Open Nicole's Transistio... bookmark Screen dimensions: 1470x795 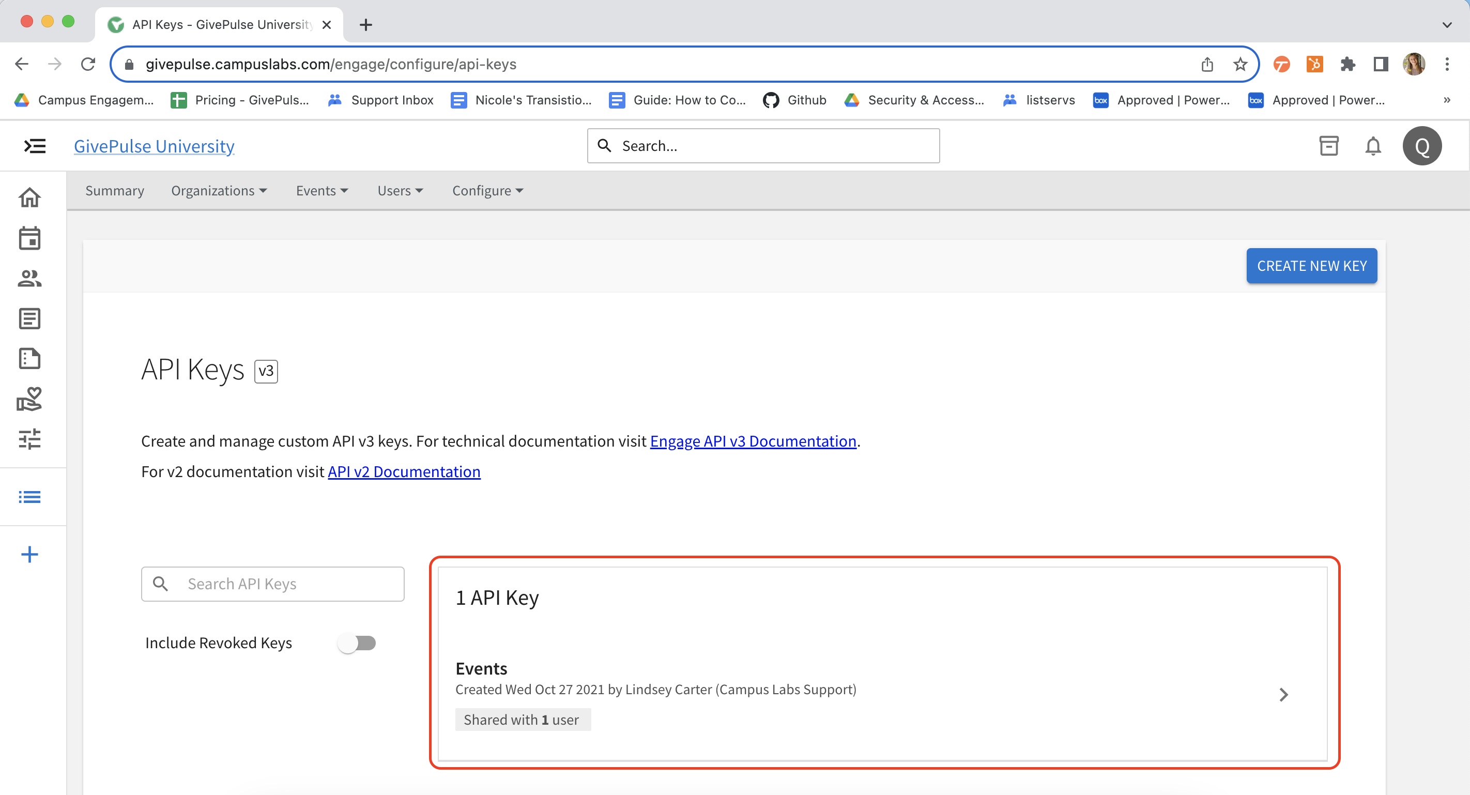point(521,100)
